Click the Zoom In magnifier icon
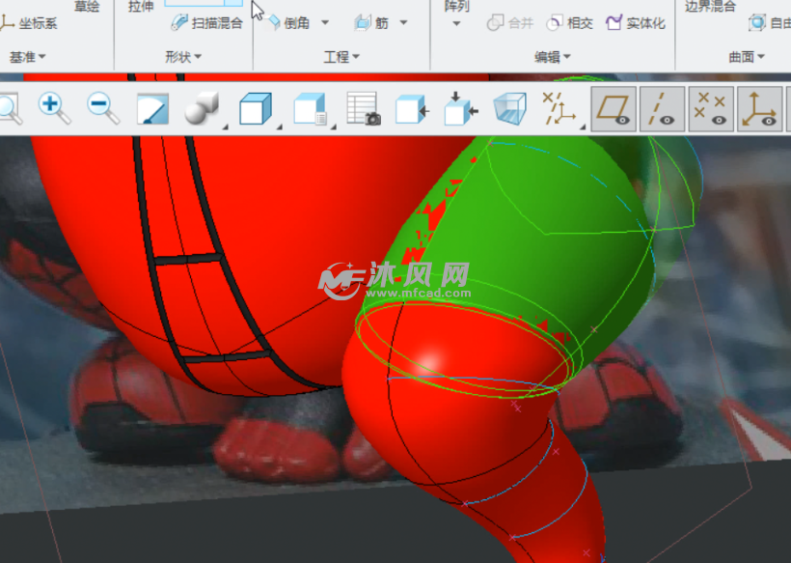This screenshot has width=791, height=563. coord(54,108)
